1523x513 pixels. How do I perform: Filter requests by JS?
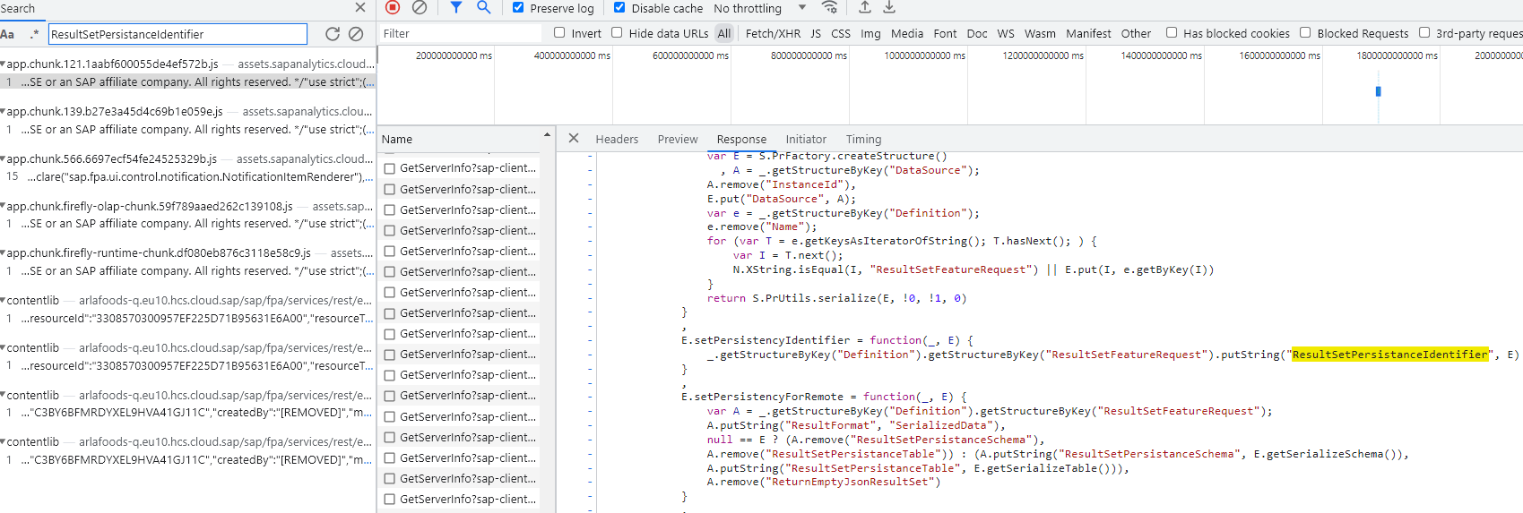click(x=816, y=33)
